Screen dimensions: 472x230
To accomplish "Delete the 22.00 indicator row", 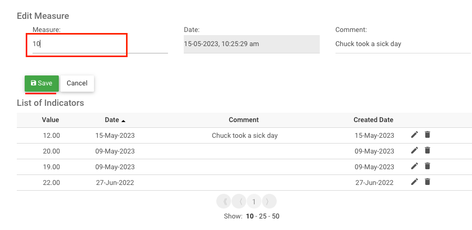I will (427, 182).
